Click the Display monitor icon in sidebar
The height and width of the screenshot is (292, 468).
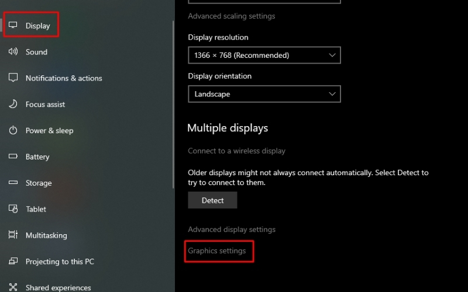[x=13, y=26]
